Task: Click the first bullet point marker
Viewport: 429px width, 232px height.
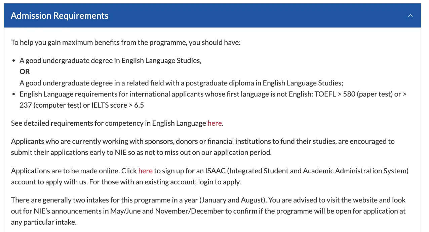Action: (x=14, y=61)
